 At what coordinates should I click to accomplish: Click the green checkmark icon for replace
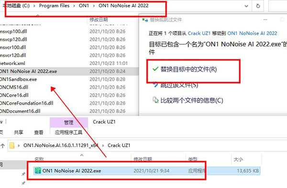point(155,69)
